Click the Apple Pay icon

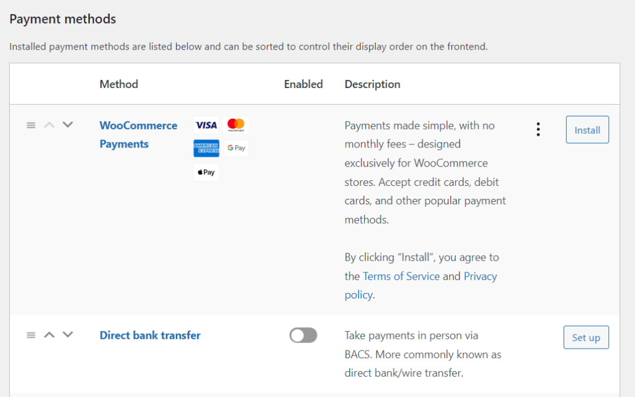pyautogui.click(x=206, y=172)
